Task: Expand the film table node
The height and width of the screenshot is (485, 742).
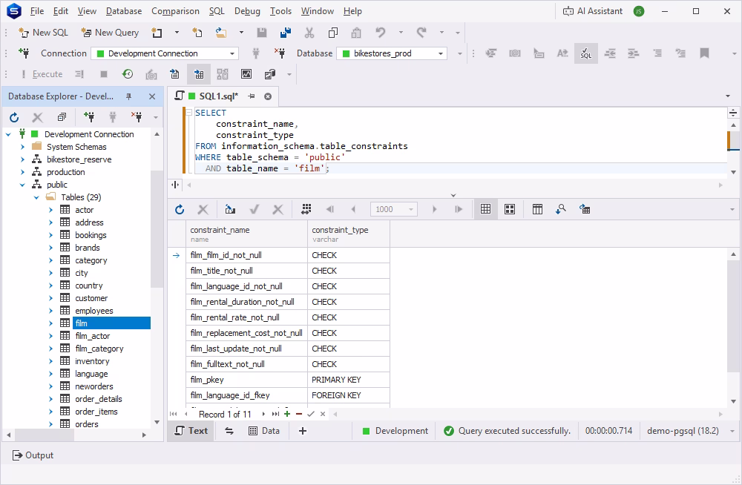Action: (x=50, y=323)
